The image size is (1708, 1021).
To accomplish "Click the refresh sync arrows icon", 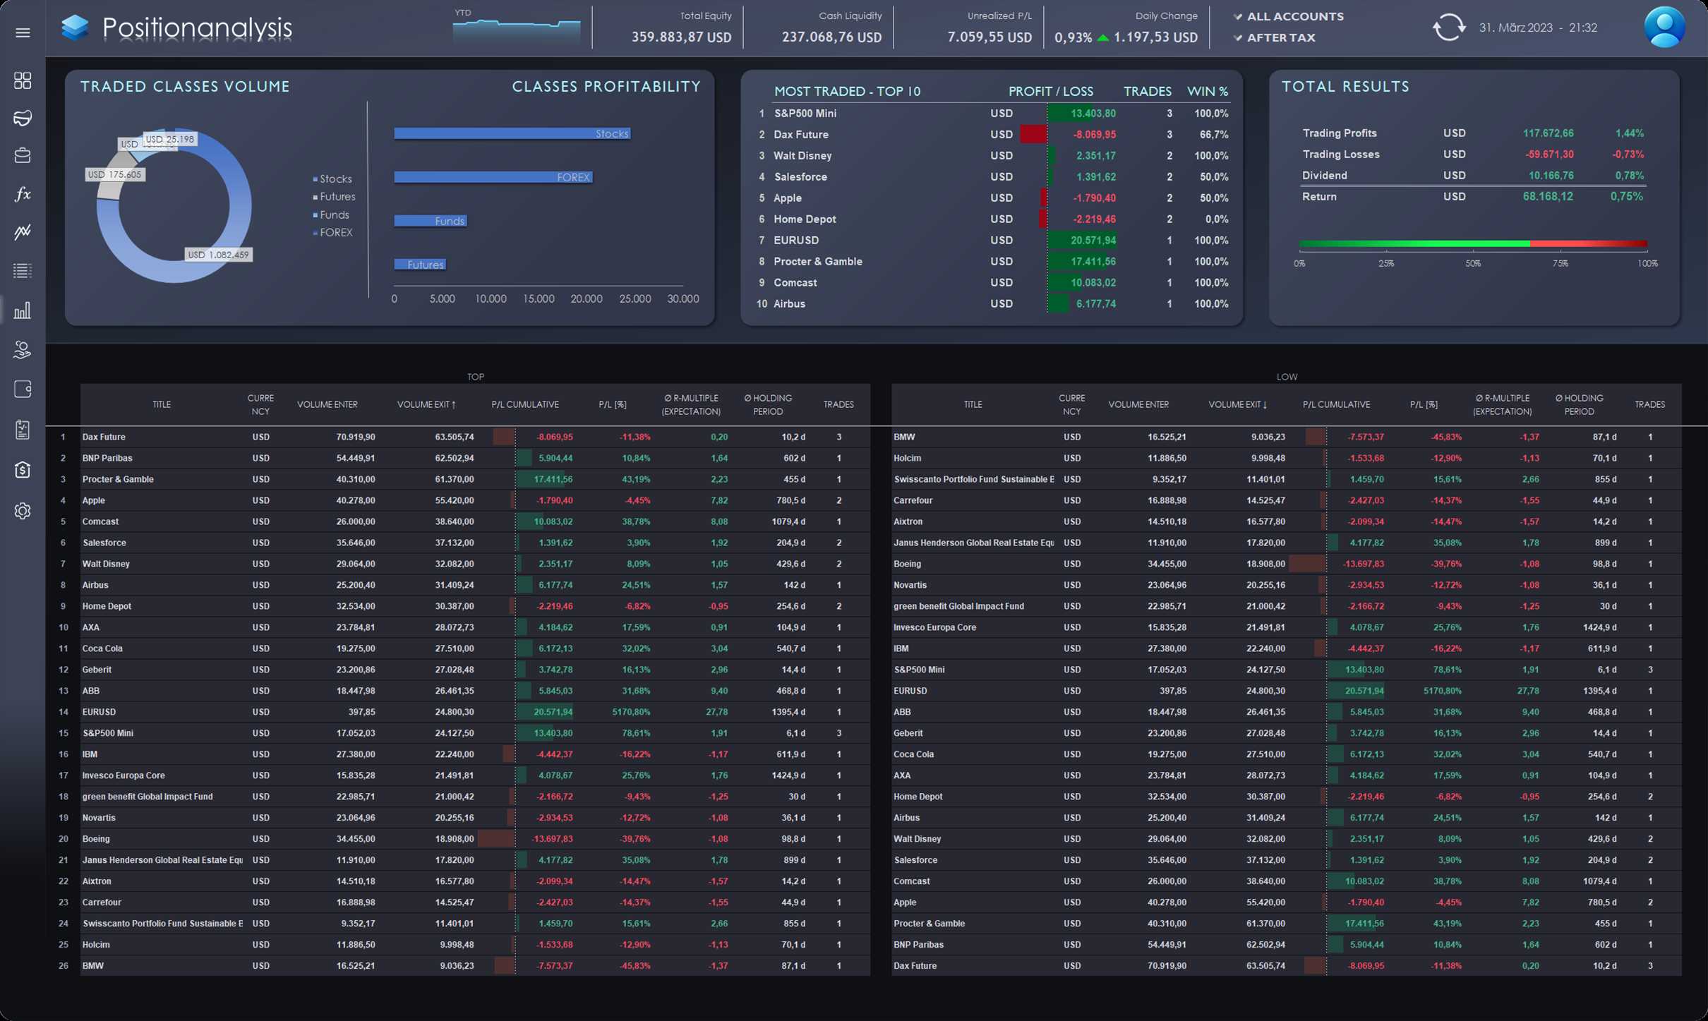I will (x=1449, y=28).
